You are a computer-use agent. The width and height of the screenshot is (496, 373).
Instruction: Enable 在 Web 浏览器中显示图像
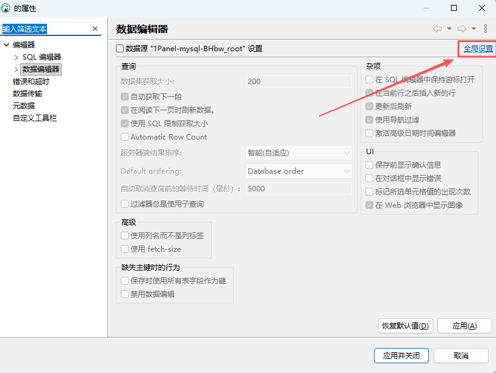pyautogui.click(x=368, y=205)
